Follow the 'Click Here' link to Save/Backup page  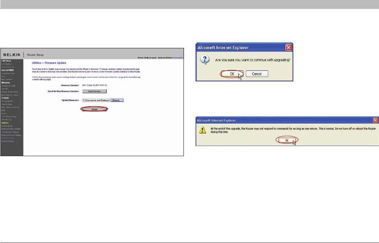click(x=114, y=77)
